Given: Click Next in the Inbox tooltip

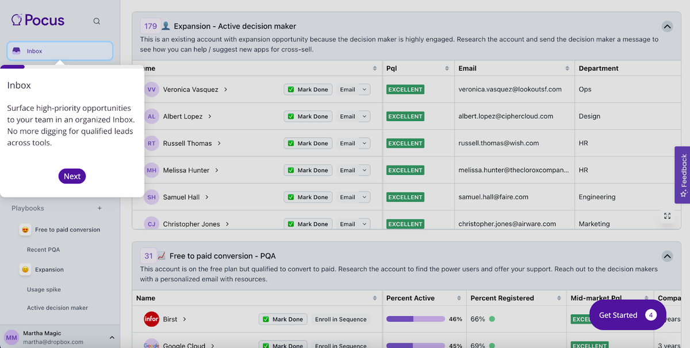Looking at the screenshot, I should (x=72, y=176).
